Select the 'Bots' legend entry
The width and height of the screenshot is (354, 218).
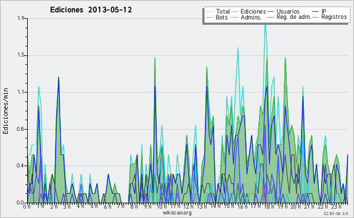tap(222, 17)
